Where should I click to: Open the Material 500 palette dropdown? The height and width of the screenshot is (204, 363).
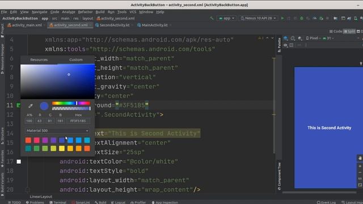click(57, 130)
